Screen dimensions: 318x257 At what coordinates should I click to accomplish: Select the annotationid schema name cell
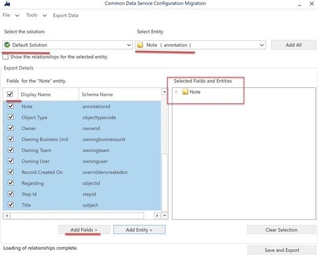96,106
